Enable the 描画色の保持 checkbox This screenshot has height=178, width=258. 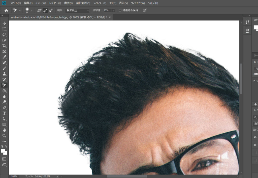120,11
